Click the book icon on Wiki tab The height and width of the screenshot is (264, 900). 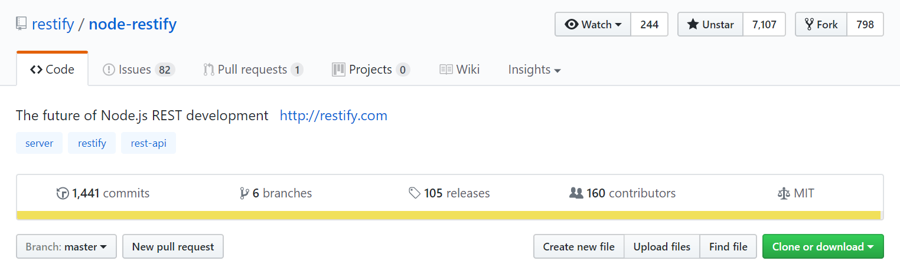[x=446, y=70]
